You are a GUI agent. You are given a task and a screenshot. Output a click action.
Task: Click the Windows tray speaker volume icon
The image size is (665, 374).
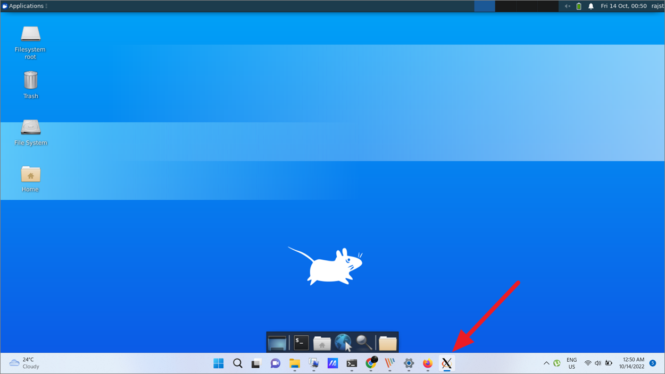coord(598,363)
